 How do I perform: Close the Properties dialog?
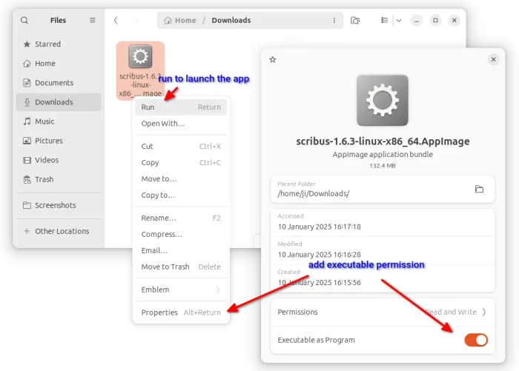coord(493,59)
